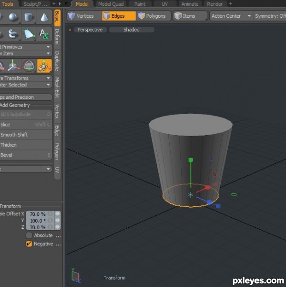Open the Duplicate vertical tab
The image size is (286, 287).
[57, 61]
